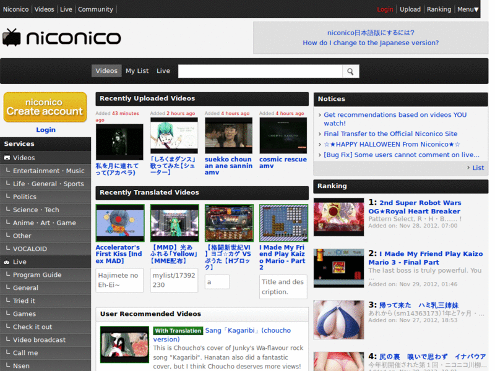Open Community in the top navigation bar
This screenshot has width=495, height=371.
pyautogui.click(x=95, y=9)
